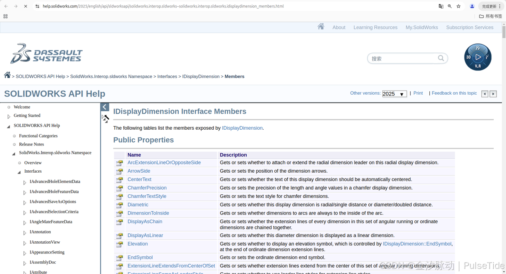Open the Other versions 2025 dropdown
Viewport: 506px width, 274px height.
(394, 94)
